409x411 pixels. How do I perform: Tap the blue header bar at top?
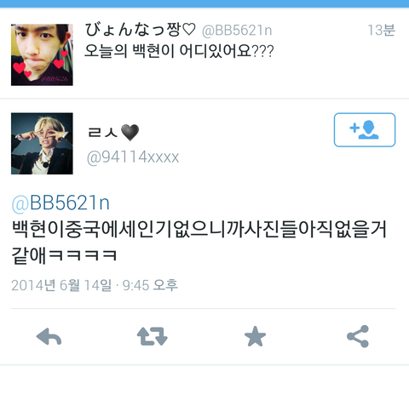click(x=204, y=3)
